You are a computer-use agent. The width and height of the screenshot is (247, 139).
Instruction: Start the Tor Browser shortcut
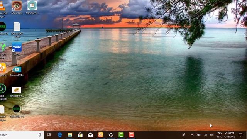pos(3,51)
